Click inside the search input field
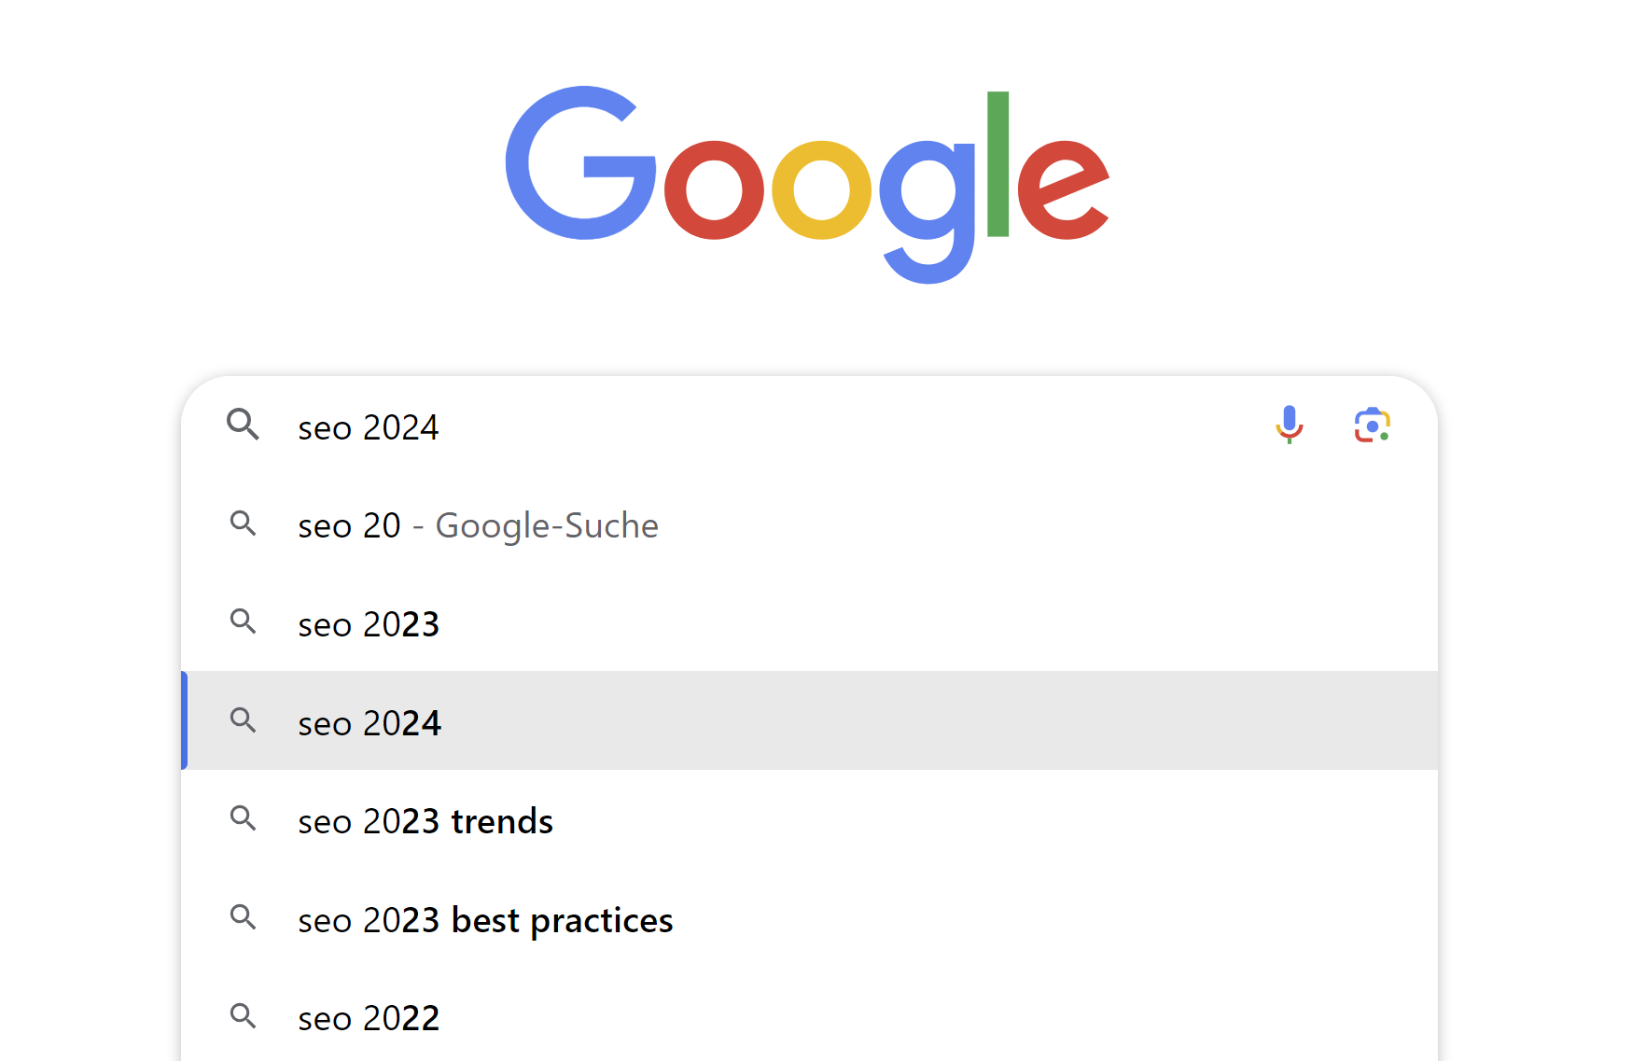The height and width of the screenshot is (1061, 1632). (653, 426)
